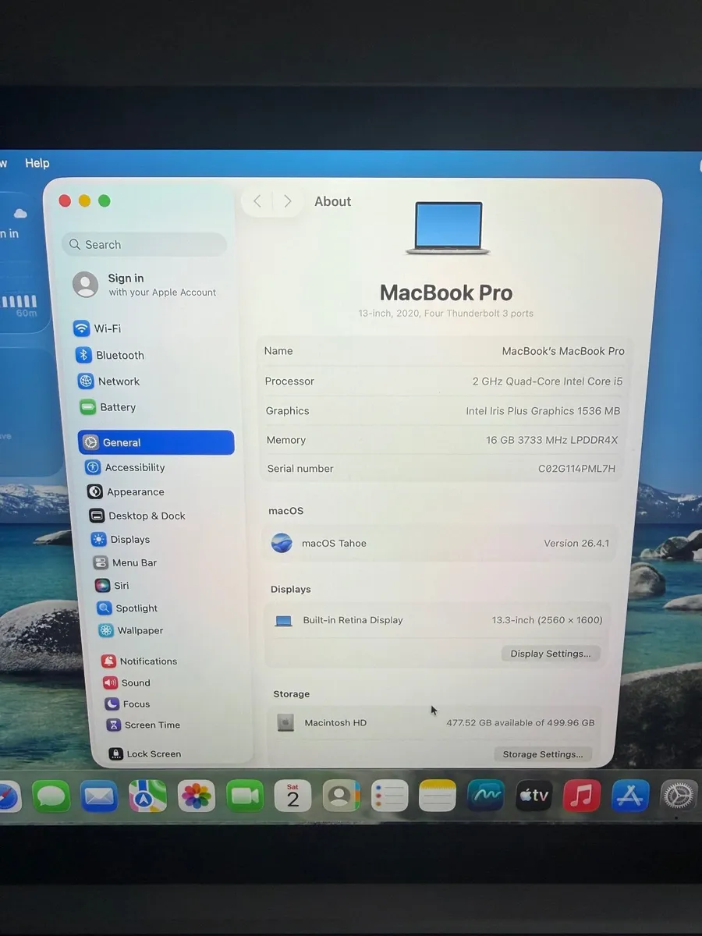The height and width of the screenshot is (936, 702).
Task: Open Displays in the sidebar
Action: (x=120, y=539)
